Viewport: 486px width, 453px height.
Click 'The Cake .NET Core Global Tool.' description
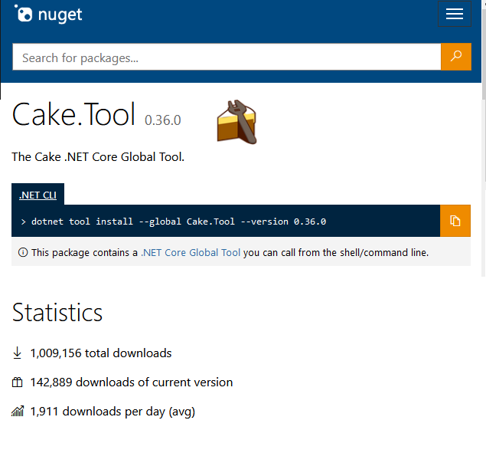pyautogui.click(x=98, y=157)
